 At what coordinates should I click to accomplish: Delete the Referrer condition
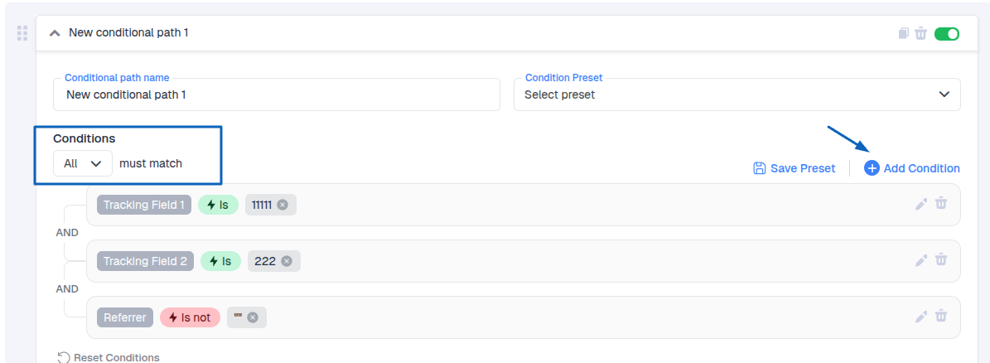(x=941, y=317)
